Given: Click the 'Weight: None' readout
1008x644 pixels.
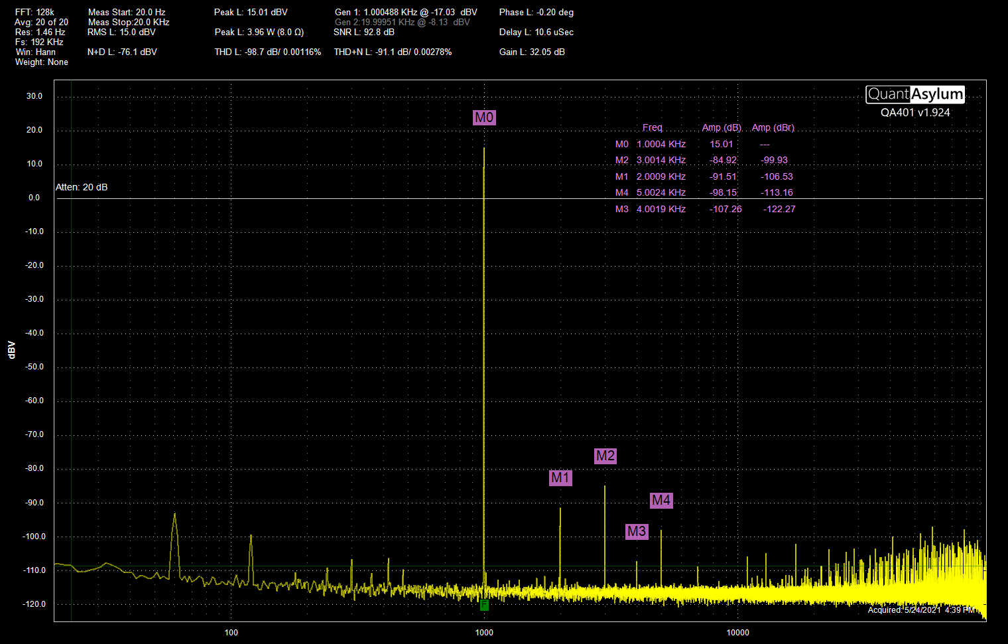Looking at the screenshot, I should [41, 62].
